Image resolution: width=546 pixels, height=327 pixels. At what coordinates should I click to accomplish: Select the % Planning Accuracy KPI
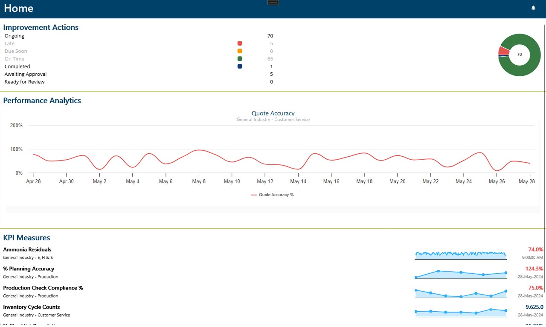click(29, 269)
